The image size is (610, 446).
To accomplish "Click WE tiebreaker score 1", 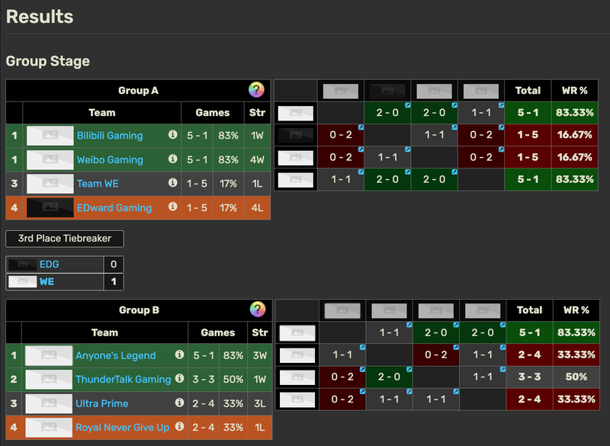I will [113, 281].
